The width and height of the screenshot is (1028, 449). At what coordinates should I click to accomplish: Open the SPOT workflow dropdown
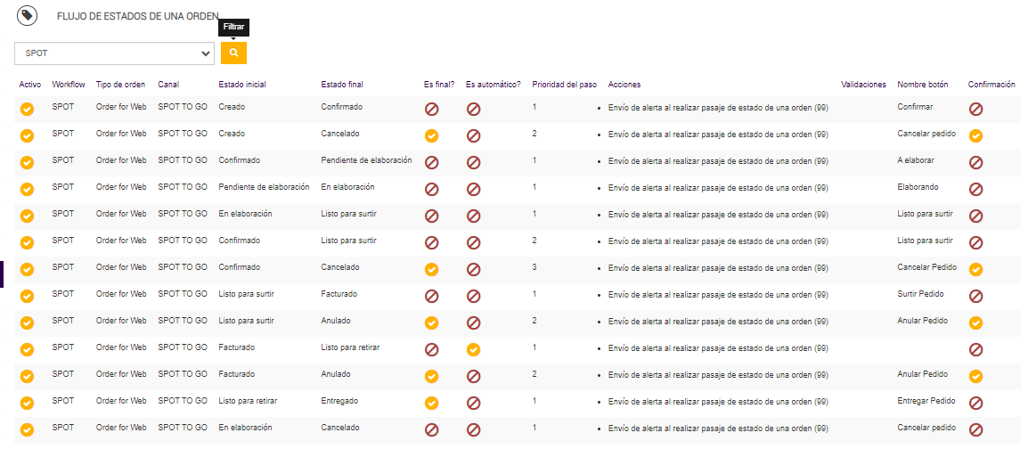(114, 53)
